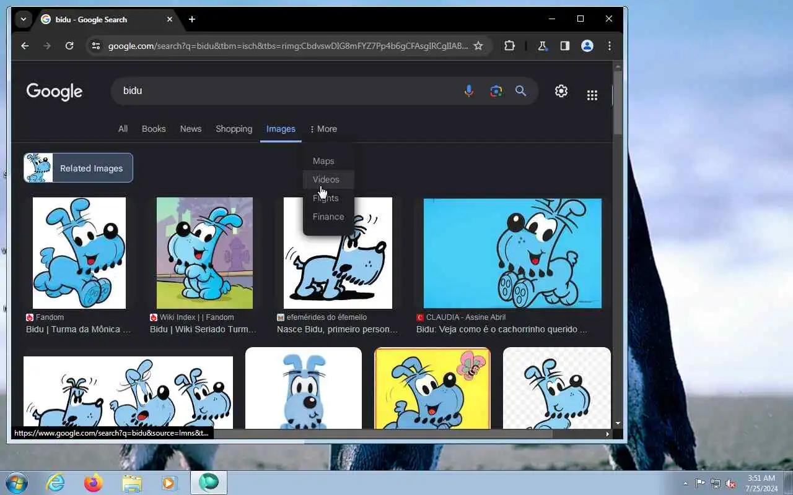Click the vertical scrollbar thumb

pos(618,103)
